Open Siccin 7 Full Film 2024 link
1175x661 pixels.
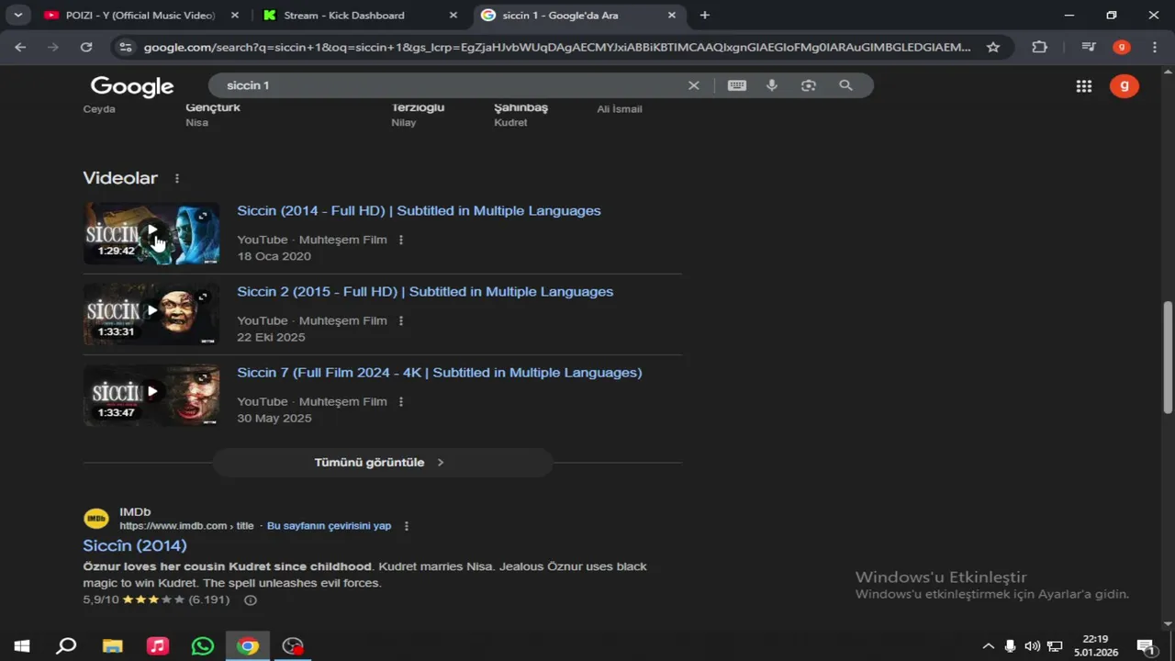pos(440,372)
